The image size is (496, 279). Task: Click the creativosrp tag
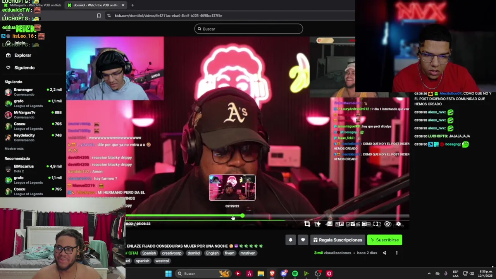[x=172, y=253]
